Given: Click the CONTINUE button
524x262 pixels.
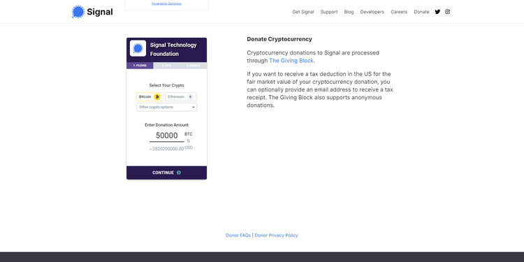Looking at the screenshot, I should [166, 173].
